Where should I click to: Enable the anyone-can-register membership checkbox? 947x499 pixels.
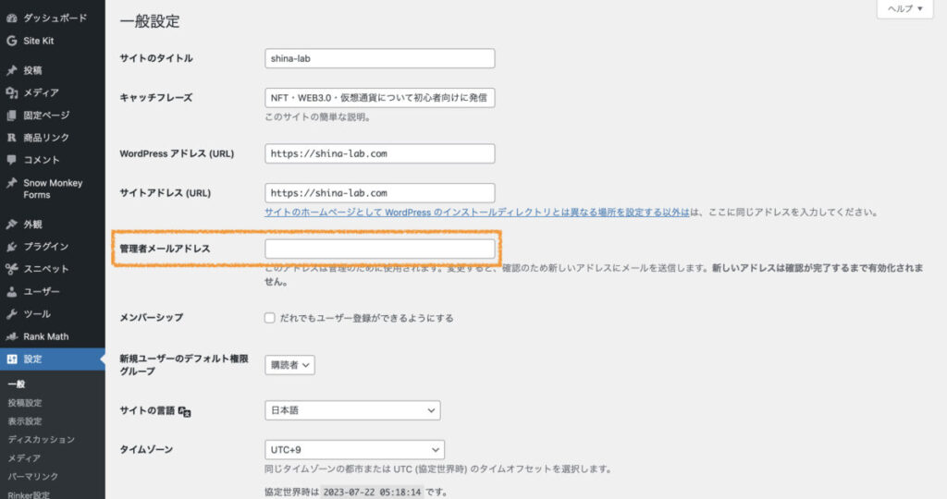pos(270,318)
